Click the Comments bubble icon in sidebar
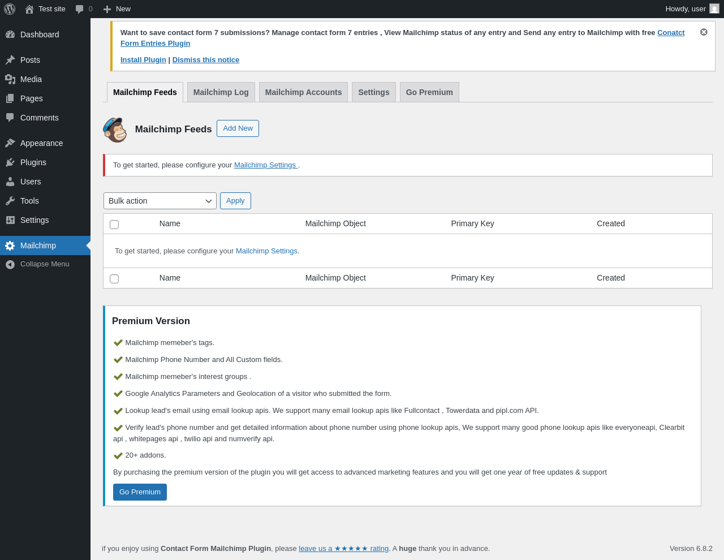Screen dimensions: 724x560 (x=10, y=118)
